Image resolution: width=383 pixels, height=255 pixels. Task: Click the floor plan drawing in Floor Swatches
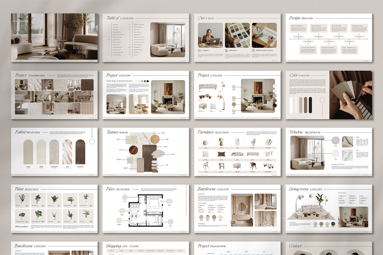tap(146, 210)
